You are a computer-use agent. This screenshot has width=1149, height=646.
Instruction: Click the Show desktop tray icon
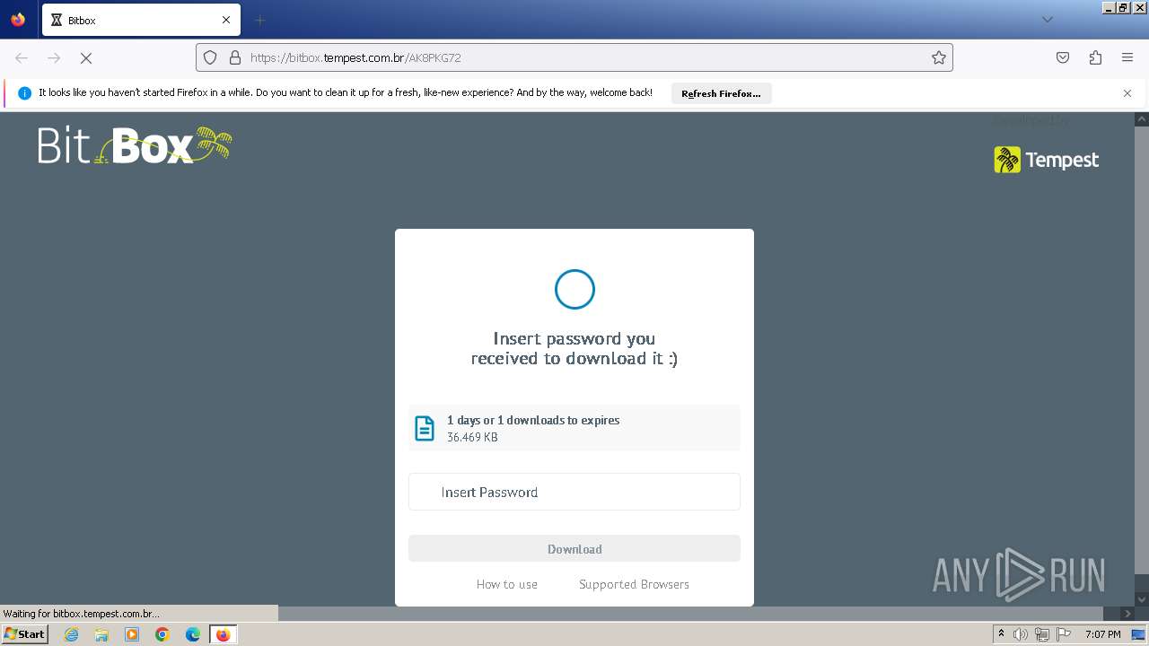pyautogui.click(x=1138, y=634)
